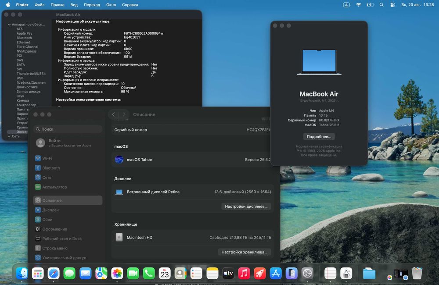This screenshot has height=285, width=439.
Task: Open Mail from the Dock
Action: [86, 273]
